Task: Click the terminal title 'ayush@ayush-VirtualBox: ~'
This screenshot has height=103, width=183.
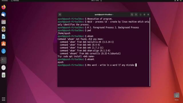Action: [x=104, y=15]
